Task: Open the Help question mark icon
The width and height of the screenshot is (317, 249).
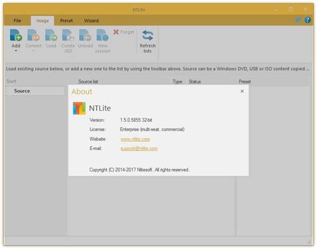Action: pyautogui.click(x=308, y=20)
